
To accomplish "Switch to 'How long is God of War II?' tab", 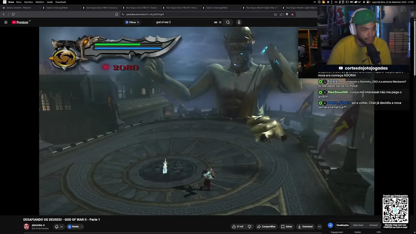I will coord(140,8).
